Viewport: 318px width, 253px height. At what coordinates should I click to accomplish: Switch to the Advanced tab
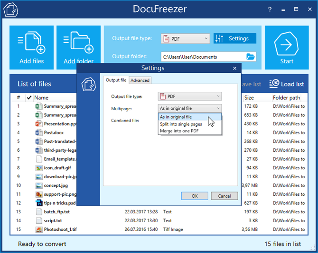click(x=140, y=80)
